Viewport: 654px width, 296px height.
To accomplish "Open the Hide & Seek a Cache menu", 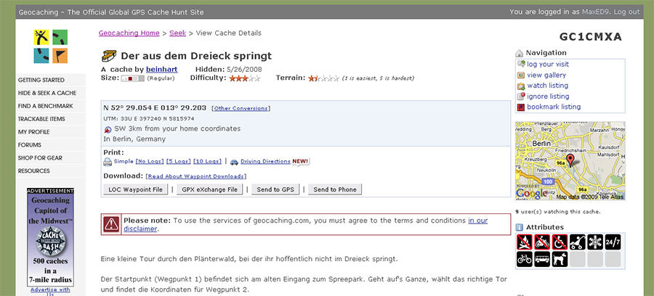I will tap(47, 93).
